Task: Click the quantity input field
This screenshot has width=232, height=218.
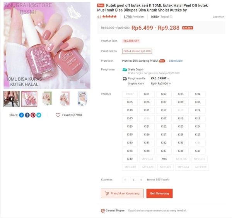Action: 133,180
